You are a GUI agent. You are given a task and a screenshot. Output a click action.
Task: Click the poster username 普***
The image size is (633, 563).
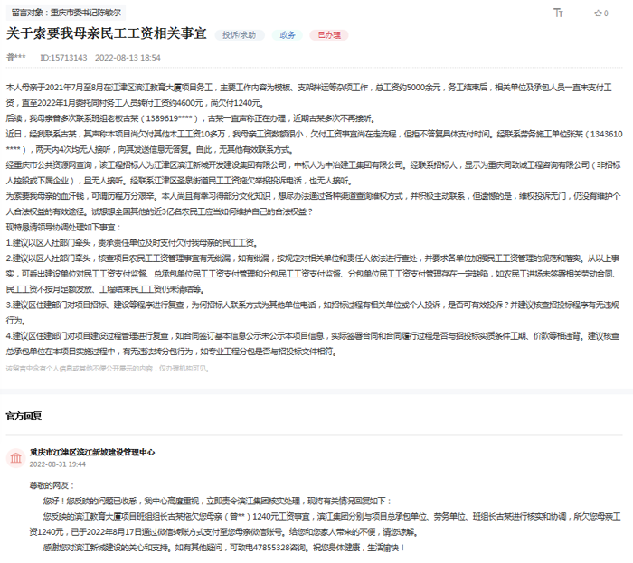pos(16,57)
